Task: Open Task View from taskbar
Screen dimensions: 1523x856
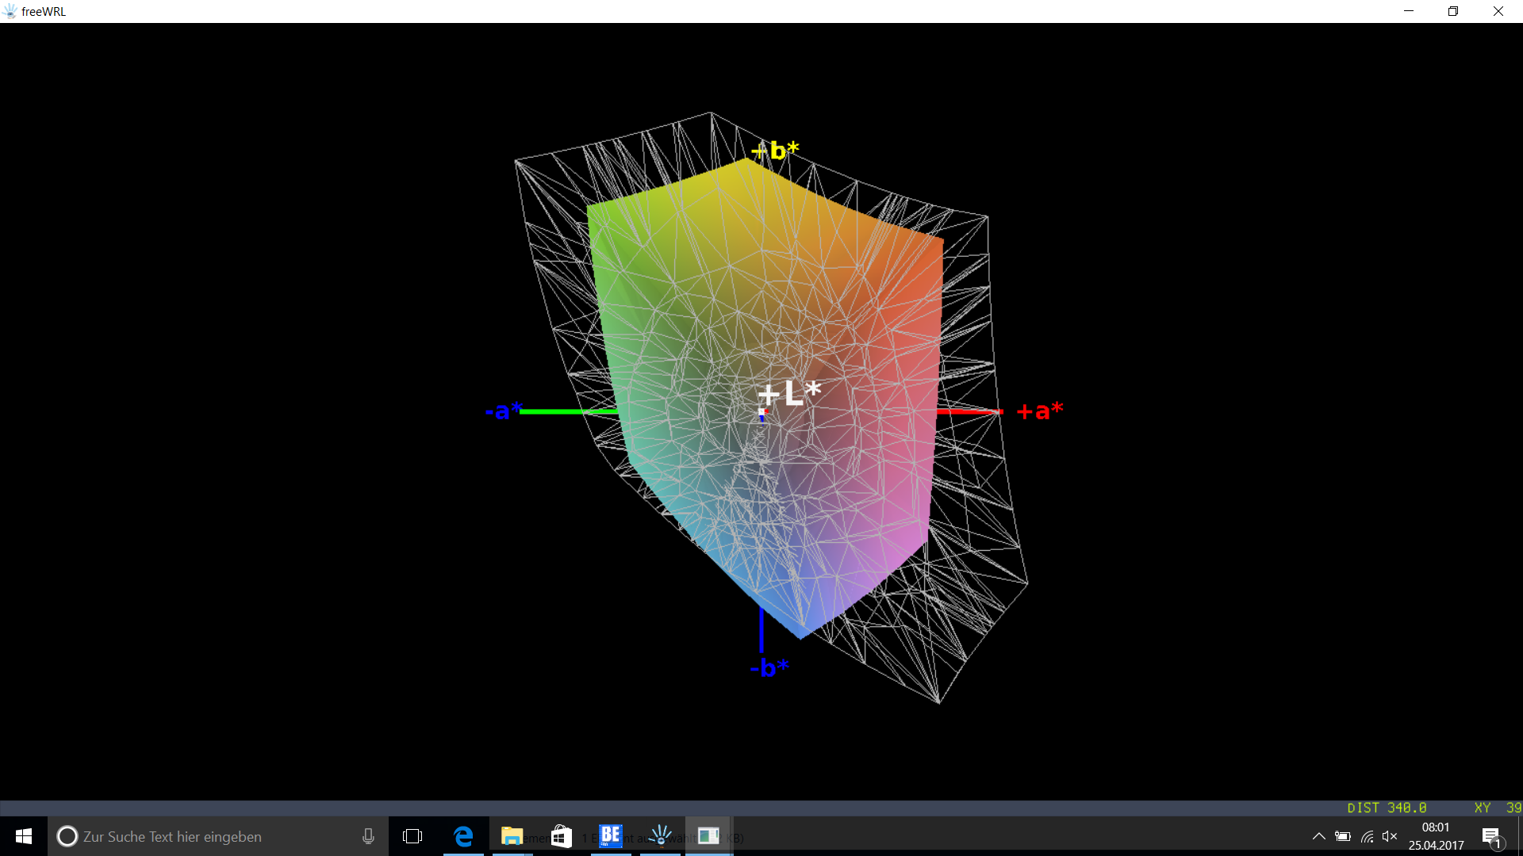Action: click(412, 836)
